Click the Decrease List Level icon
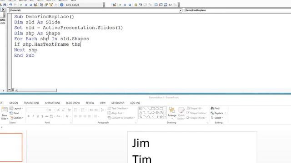The image size is (291, 163). [x=91, y=110]
